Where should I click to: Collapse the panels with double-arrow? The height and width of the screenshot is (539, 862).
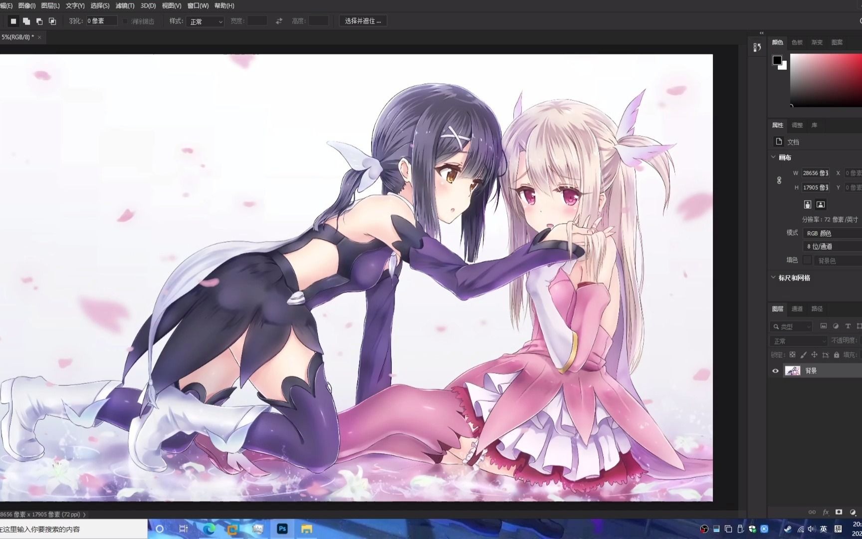(x=761, y=33)
